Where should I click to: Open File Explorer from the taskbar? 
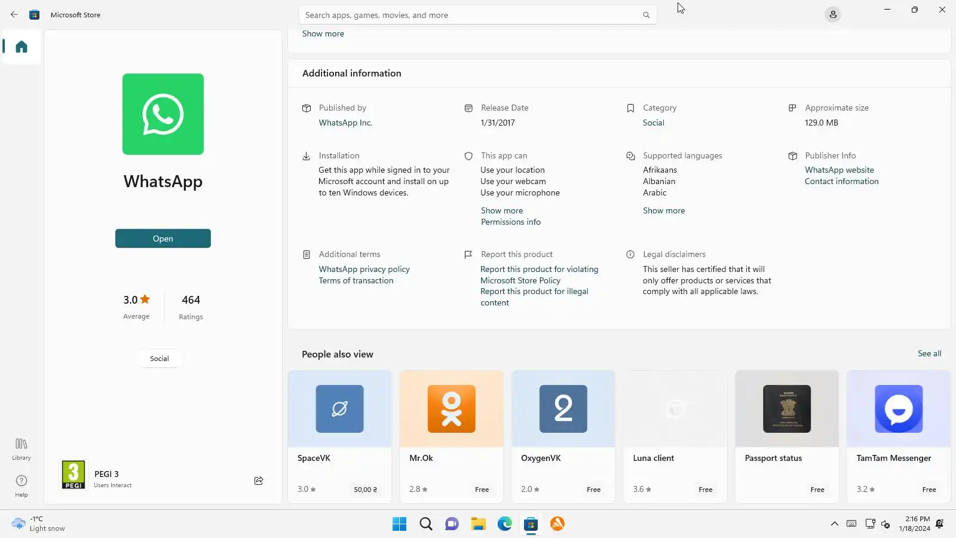click(x=478, y=524)
